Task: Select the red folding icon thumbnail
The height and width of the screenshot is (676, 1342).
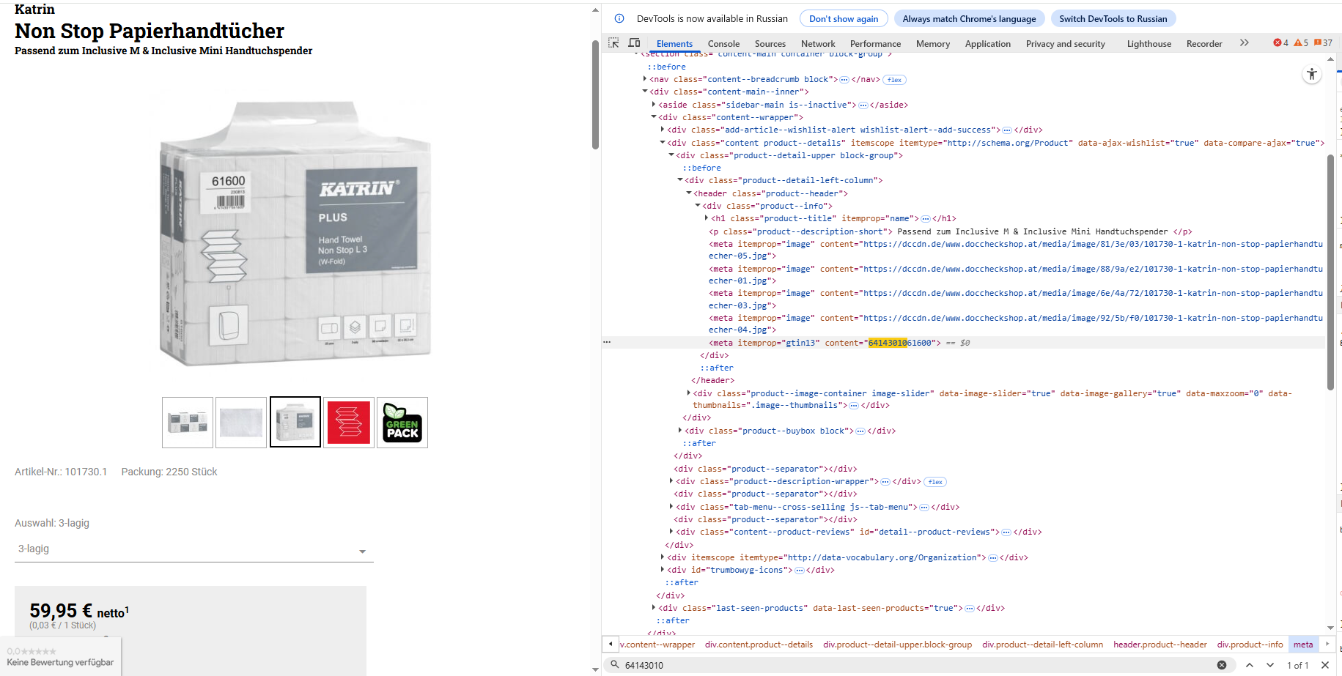Action: 349,423
